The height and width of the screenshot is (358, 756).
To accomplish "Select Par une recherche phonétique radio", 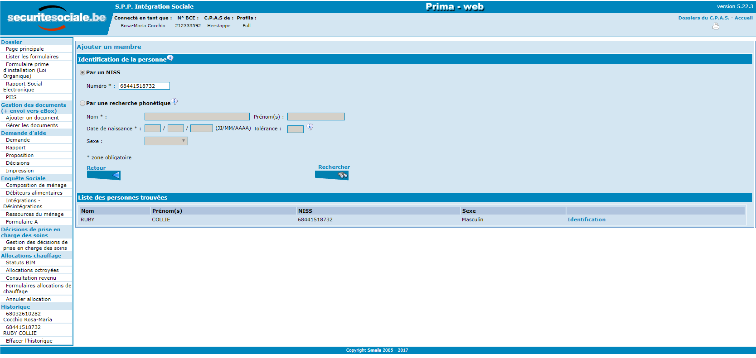I will click(x=82, y=103).
